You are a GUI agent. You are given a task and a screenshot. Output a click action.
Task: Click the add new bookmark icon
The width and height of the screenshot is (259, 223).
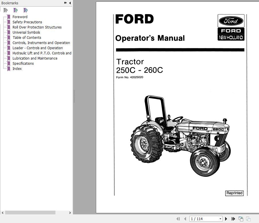pos(16,10)
